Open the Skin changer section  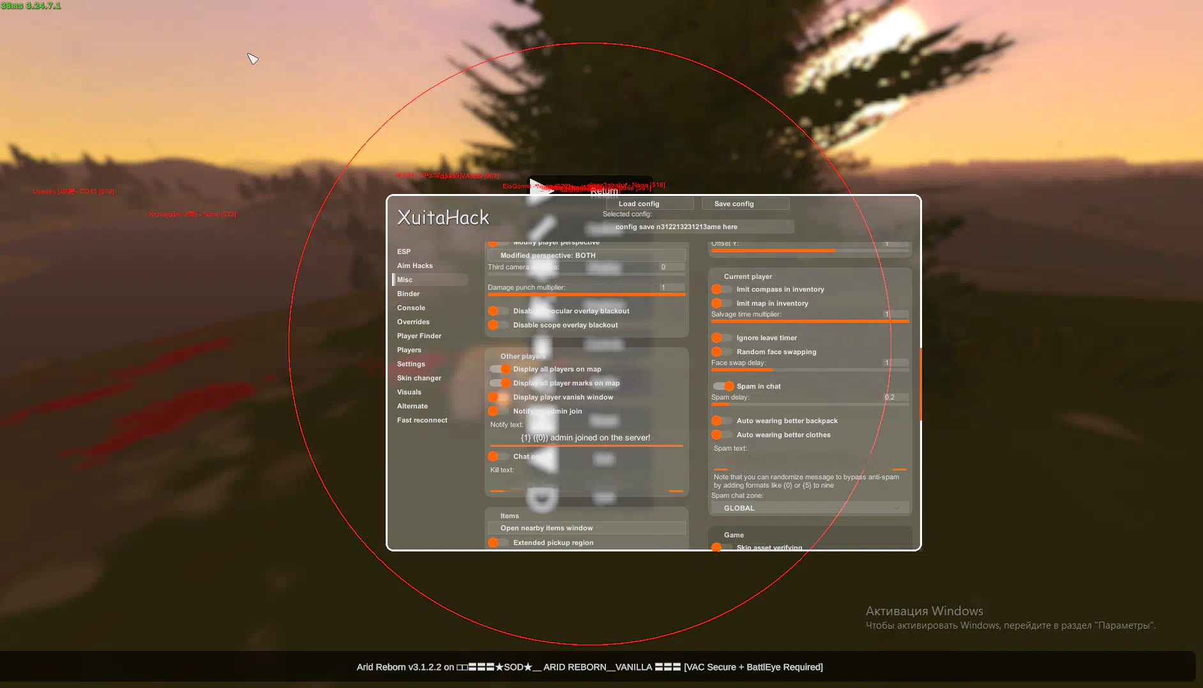pyautogui.click(x=419, y=378)
